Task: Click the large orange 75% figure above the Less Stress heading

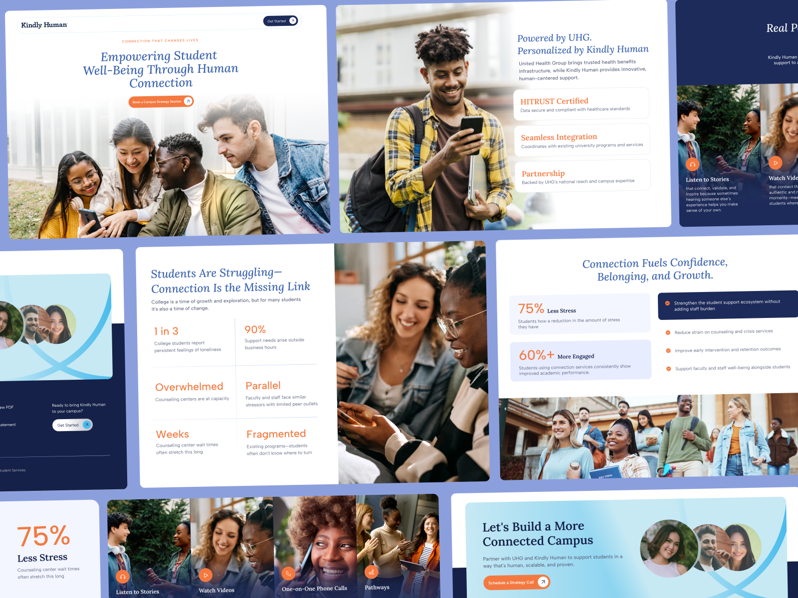Action: pos(44,536)
